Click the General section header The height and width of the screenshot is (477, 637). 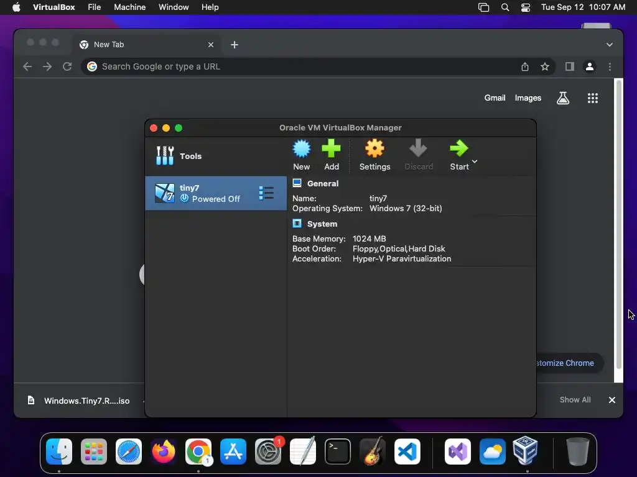[323, 183]
